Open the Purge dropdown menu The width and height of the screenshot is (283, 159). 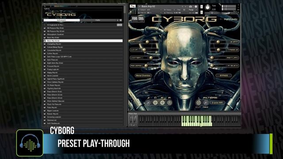pos(192,10)
